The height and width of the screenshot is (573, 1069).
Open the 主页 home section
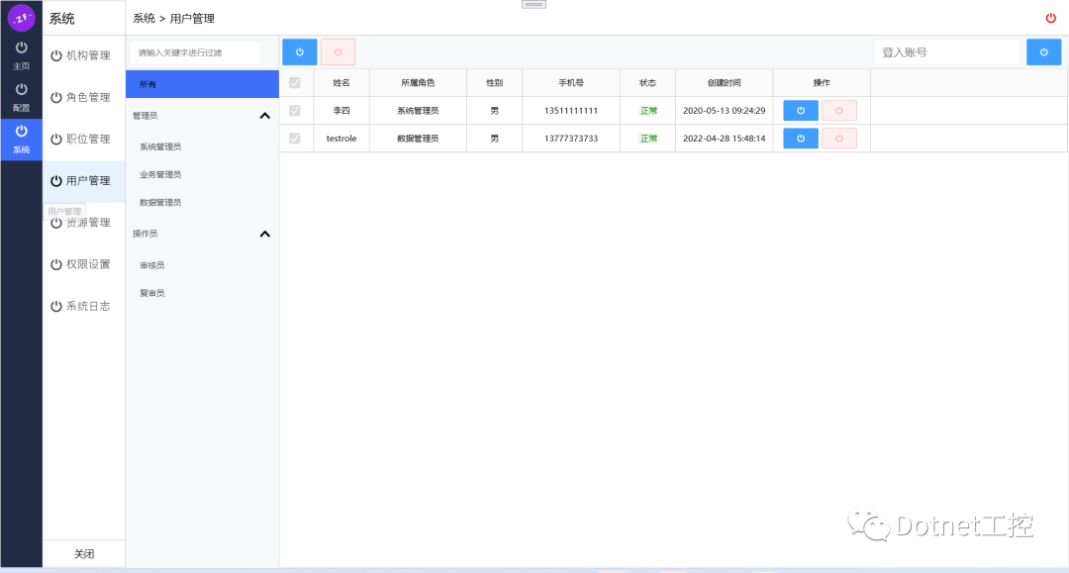(x=21, y=55)
